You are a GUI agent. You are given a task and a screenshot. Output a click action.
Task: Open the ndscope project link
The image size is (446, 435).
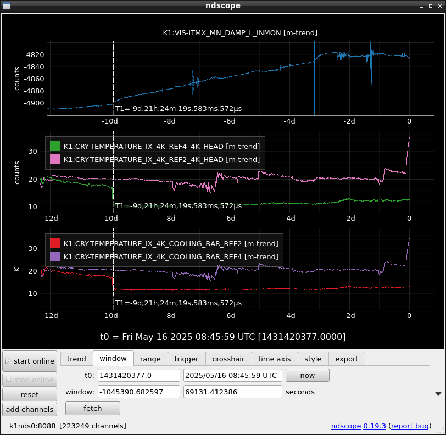(x=346, y=426)
